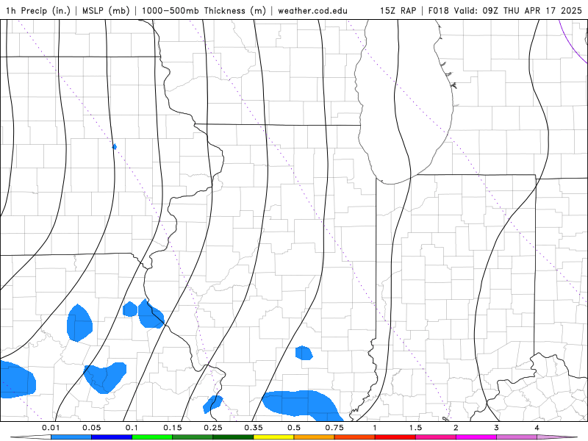Click the 0.5 legend value
Screen dimensions: 588x441
(294, 428)
